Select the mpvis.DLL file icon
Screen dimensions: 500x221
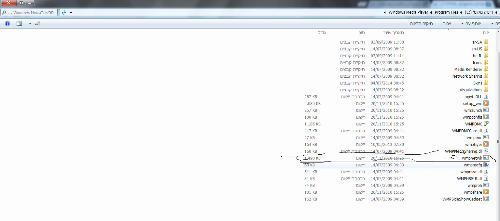tap(486, 97)
